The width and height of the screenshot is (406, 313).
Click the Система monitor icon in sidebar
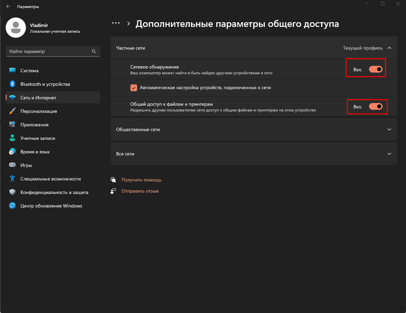[12, 70]
